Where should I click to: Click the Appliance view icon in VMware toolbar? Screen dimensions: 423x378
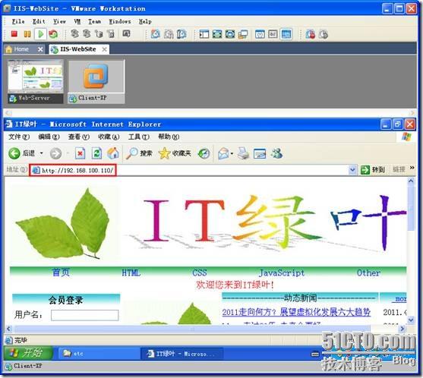click(273, 34)
